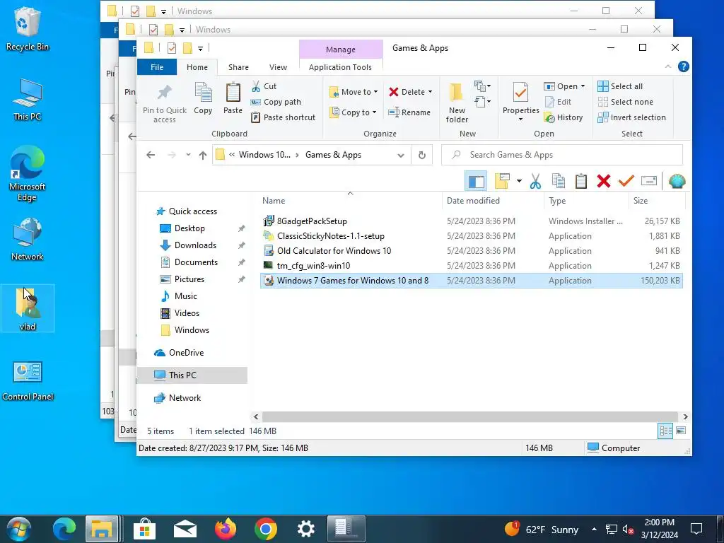Select the Home ribbon tab

pyautogui.click(x=197, y=67)
